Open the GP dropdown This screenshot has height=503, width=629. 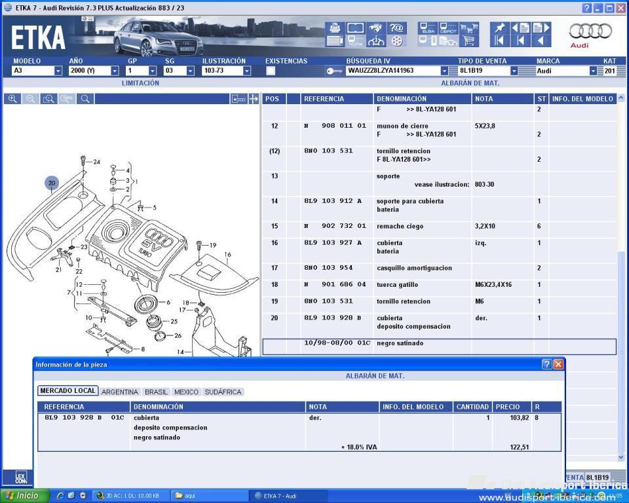pyautogui.click(x=153, y=71)
